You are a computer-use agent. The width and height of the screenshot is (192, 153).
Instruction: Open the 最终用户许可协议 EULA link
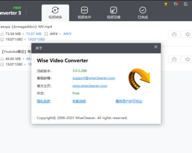coord(129,101)
